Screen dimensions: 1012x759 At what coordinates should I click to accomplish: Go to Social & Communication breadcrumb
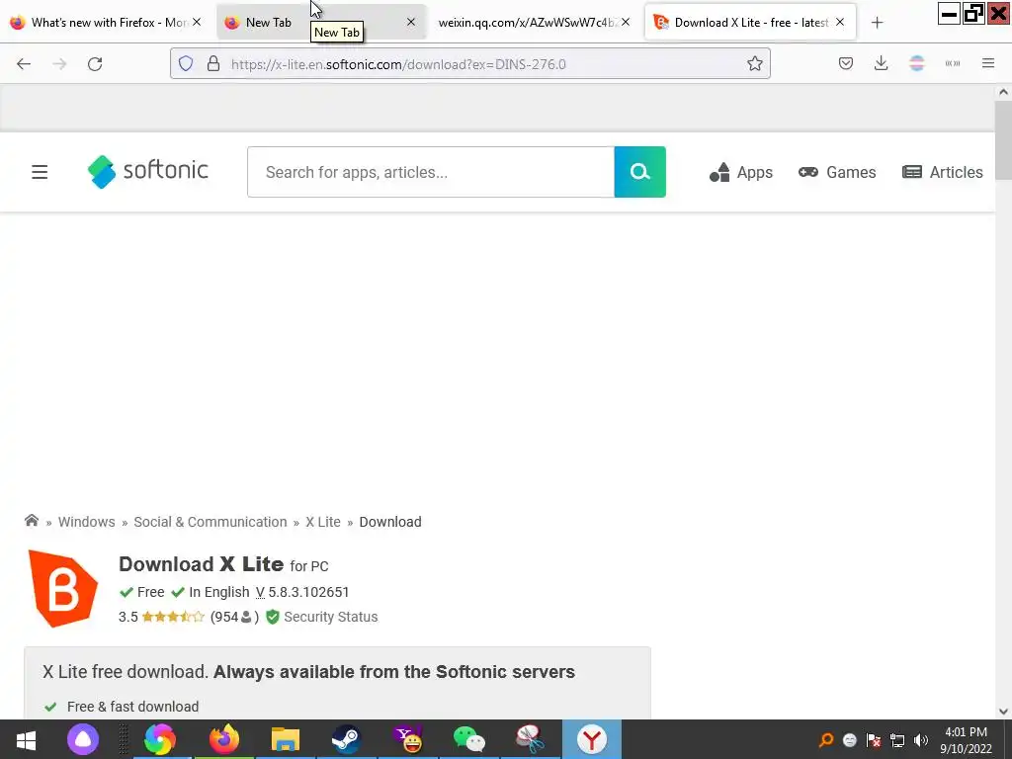click(x=211, y=522)
